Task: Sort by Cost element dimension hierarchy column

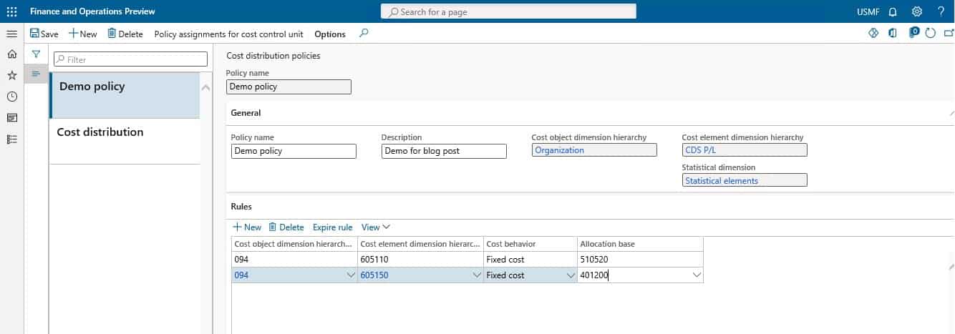Action: [x=421, y=244]
